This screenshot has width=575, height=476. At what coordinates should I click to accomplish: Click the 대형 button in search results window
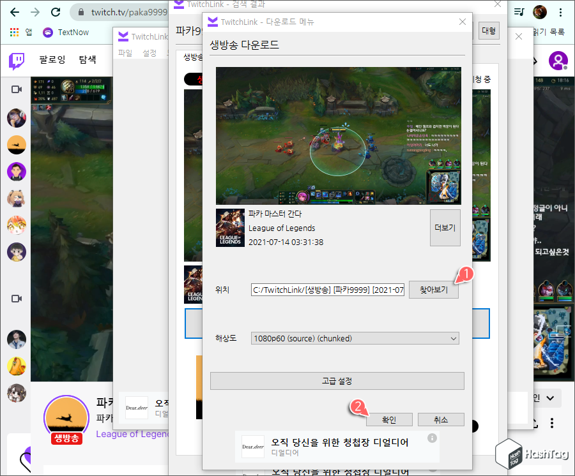coord(489,31)
